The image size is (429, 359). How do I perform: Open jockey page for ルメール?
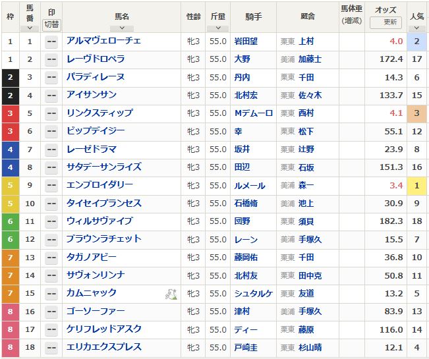(250, 186)
